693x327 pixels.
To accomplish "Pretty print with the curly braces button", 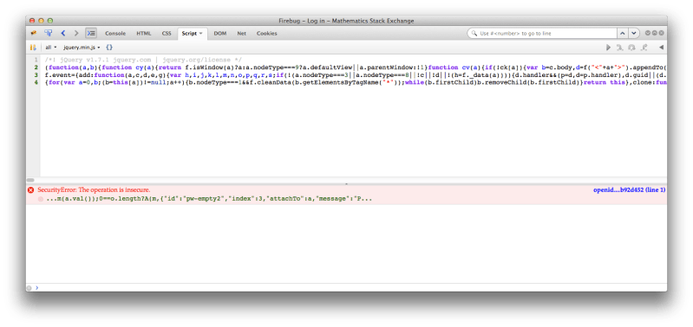I will pos(109,48).
